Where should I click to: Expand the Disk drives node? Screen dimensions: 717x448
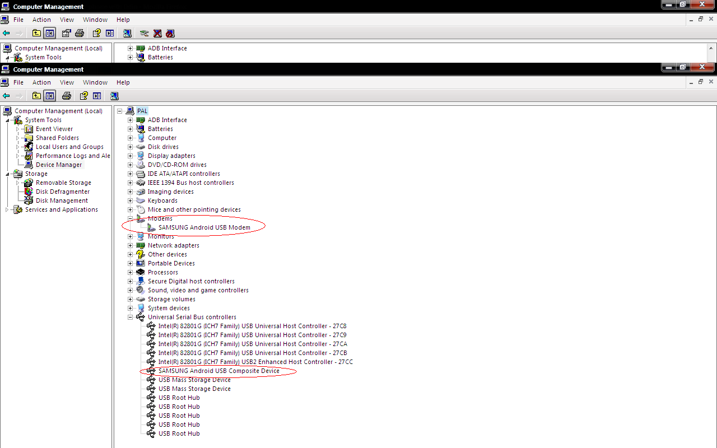point(131,147)
